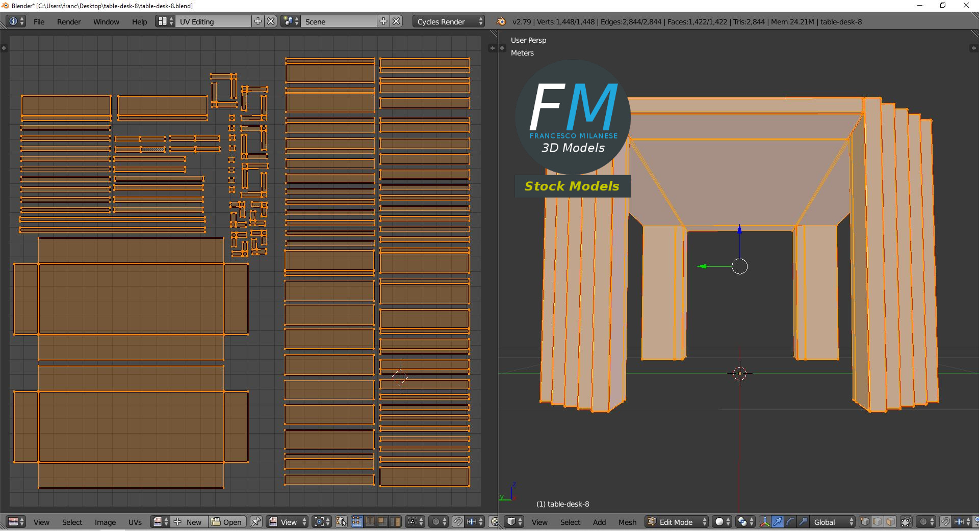Viewport: 979px width, 531px height.
Task: Open the Image menu
Action: 105,522
